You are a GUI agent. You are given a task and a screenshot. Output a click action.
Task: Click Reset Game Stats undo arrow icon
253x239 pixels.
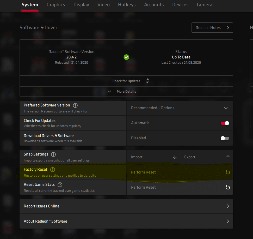pos(228,187)
